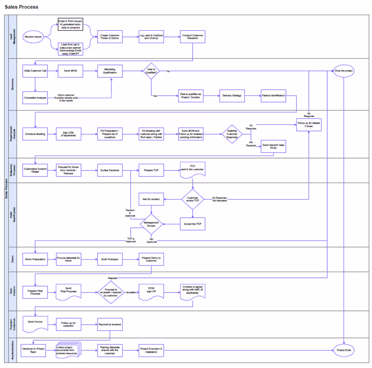Click the RA Preparation list of questions box
Viewport: 372px width, 368px height.
110,134
